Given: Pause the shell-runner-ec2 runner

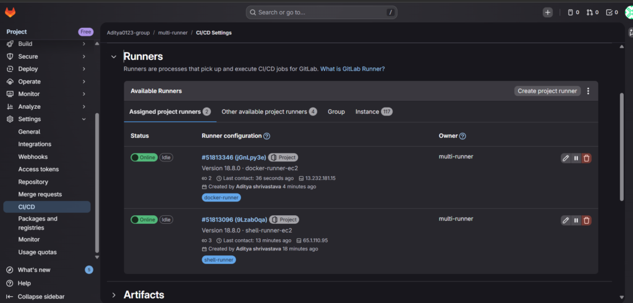Looking at the screenshot, I should pos(576,220).
